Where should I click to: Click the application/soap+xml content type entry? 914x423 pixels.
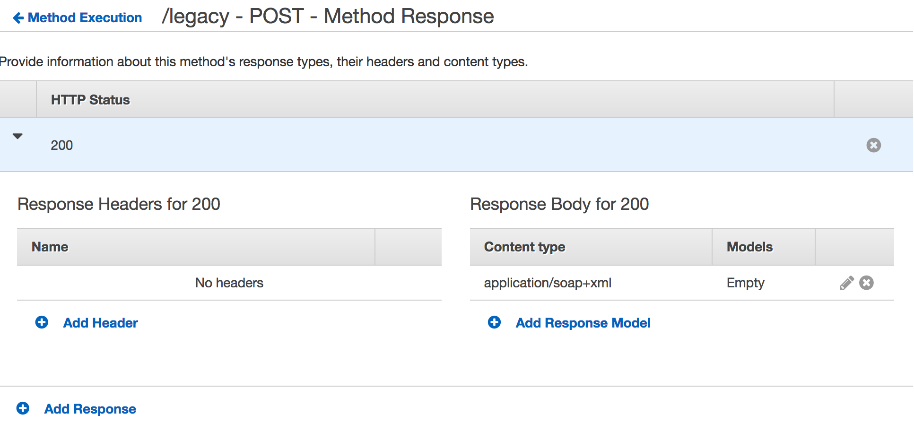pos(547,283)
